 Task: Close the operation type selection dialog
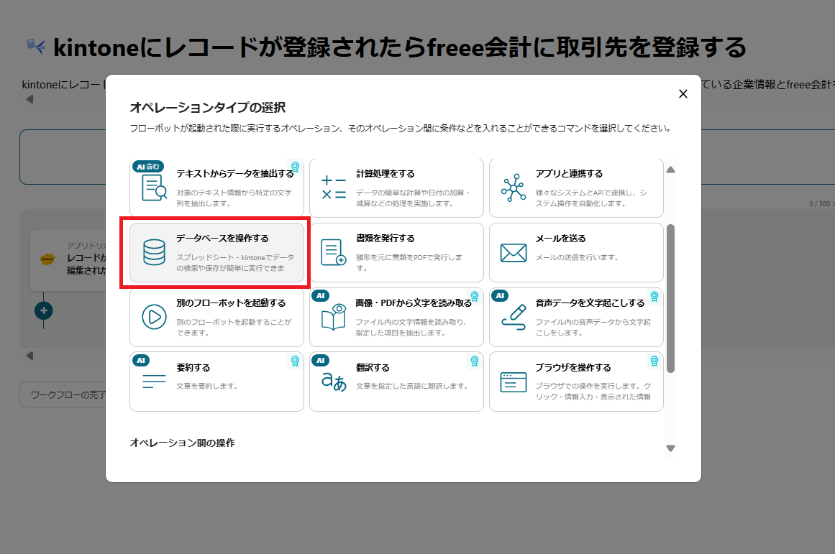[683, 94]
